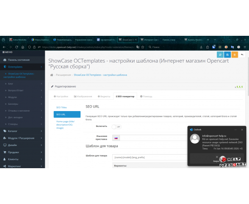Click the info@opencart-help.ru sender text

point(214,136)
